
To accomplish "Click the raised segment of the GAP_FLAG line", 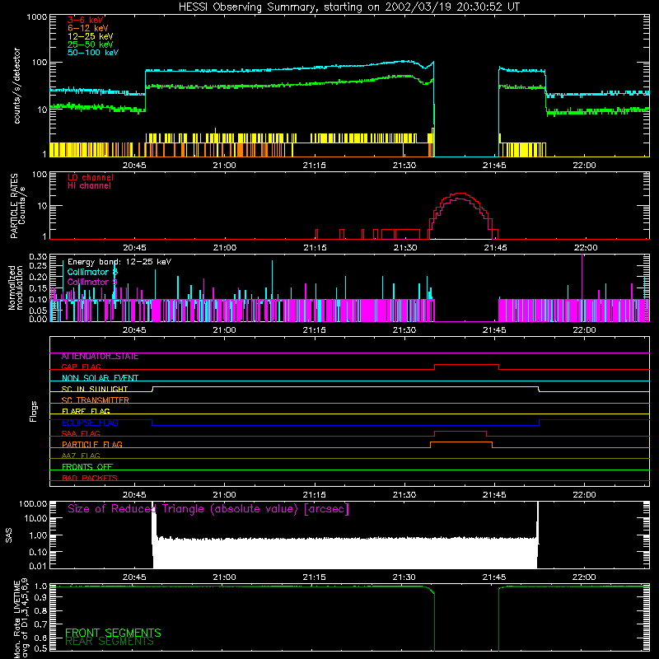I will pyautogui.click(x=466, y=365).
